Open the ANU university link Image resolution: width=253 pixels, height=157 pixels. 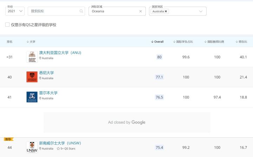tap(60, 53)
